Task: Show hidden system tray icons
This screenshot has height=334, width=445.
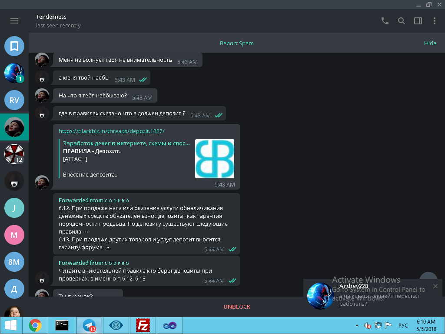Action: tap(357, 325)
